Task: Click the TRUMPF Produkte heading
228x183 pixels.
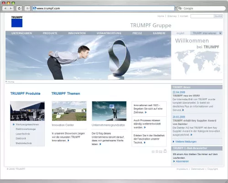Action: (25, 93)
